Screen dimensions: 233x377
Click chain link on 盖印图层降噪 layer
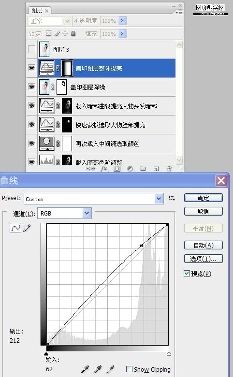pos(52,87)
